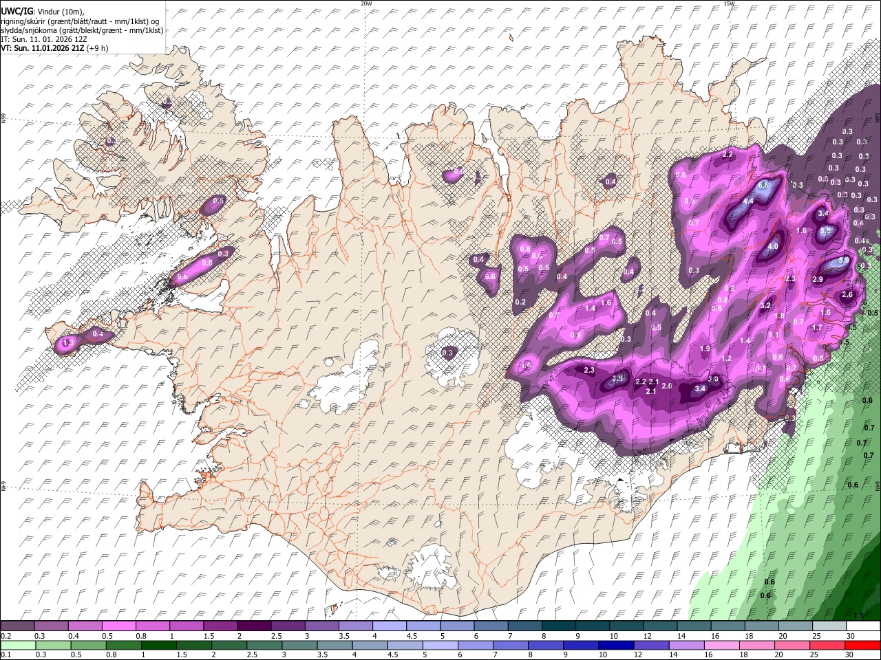Click the 4.4 snowfall value on the map
The height and width of the screenshot is (660, 881).
[748, 201]
